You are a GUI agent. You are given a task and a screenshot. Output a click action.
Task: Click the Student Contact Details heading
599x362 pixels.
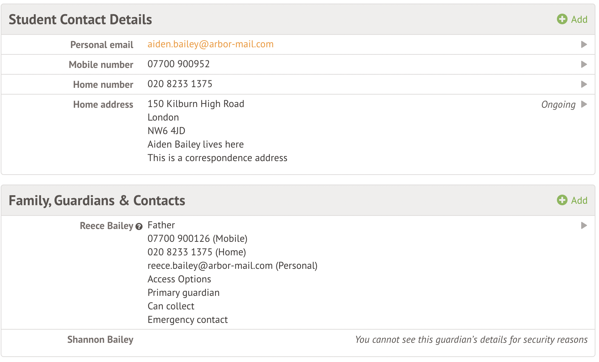coord(80,20)
